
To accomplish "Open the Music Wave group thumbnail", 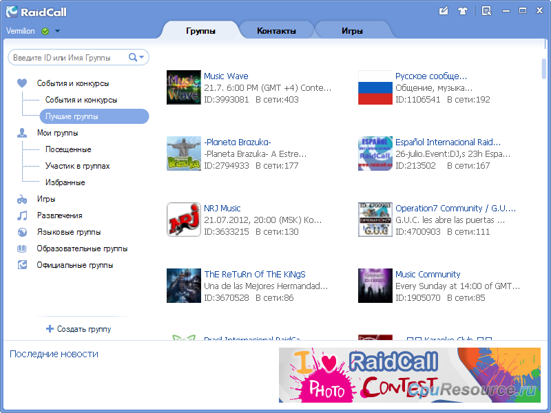I will click(x=184, y=87).
